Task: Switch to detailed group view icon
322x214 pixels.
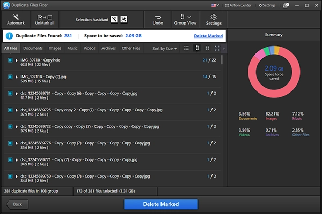Action: click(197, 48)
